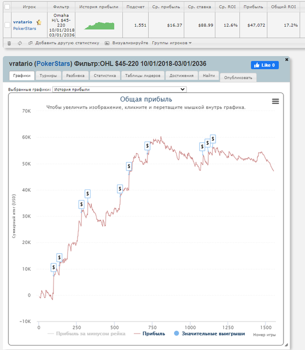This screenshot has width=305, height=350.
Task: Open the Достижения tab
Action: point(181,75)
